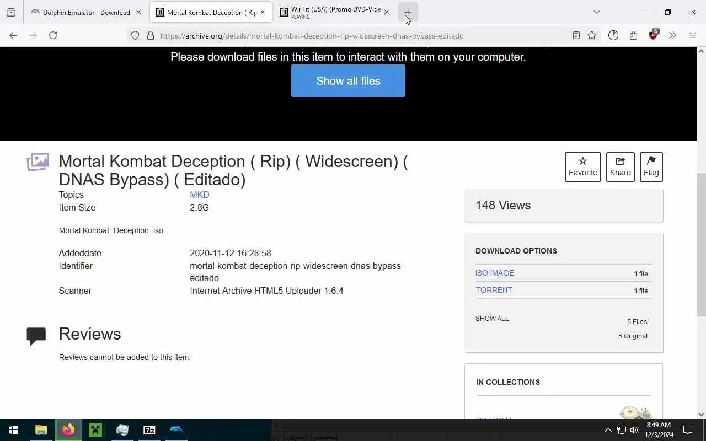The image size is (706, 441).
Task: Open the Minecraft creeper taskbar icon
Action: [95, 430]
